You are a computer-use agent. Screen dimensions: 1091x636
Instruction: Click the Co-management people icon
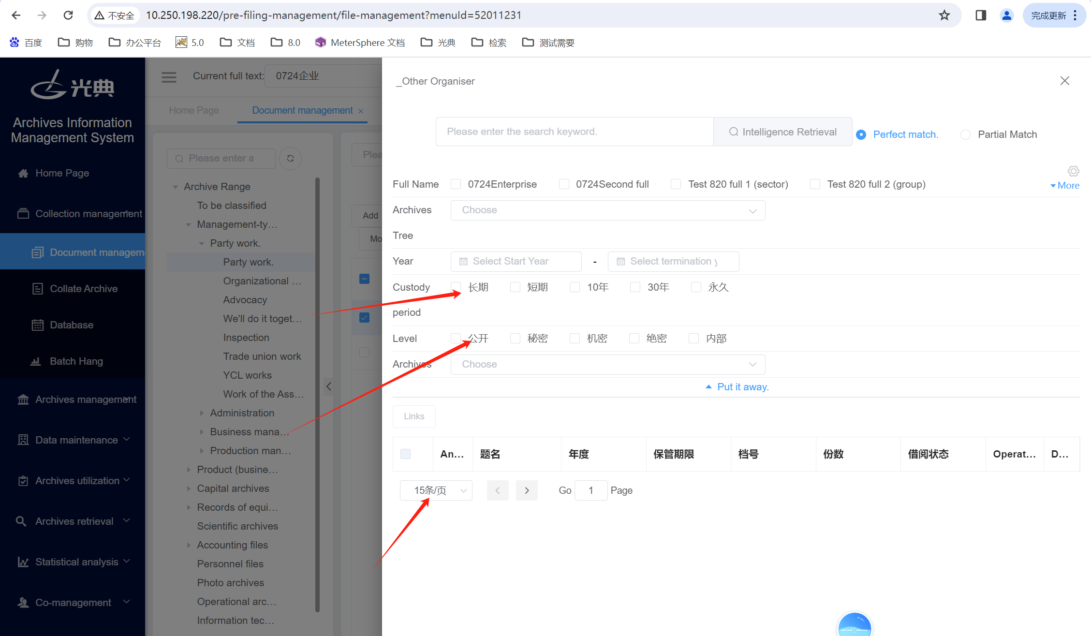[x=23, y=603]
